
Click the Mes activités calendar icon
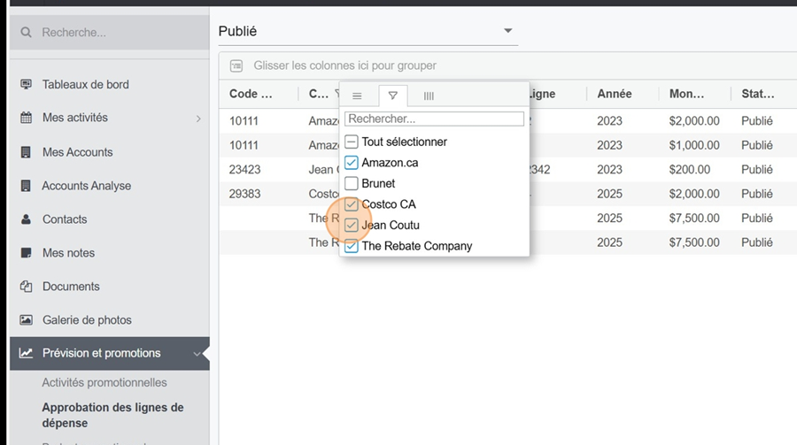[x=26, y=118]
